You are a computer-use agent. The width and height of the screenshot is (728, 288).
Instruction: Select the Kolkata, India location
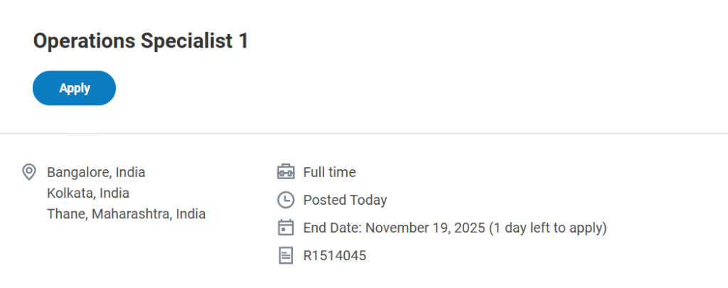point(88,193)
